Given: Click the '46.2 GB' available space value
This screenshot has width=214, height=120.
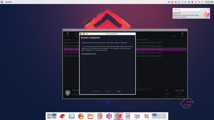Looking at the screenshot, I should click(x=179, y=90).
